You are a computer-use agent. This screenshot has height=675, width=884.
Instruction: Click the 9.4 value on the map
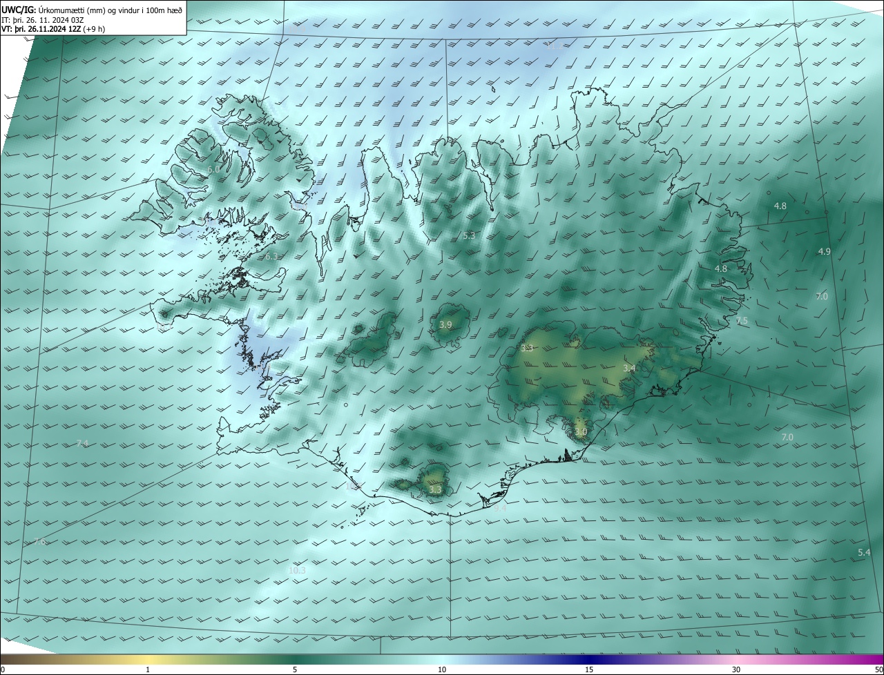click(x=501, y=509)
